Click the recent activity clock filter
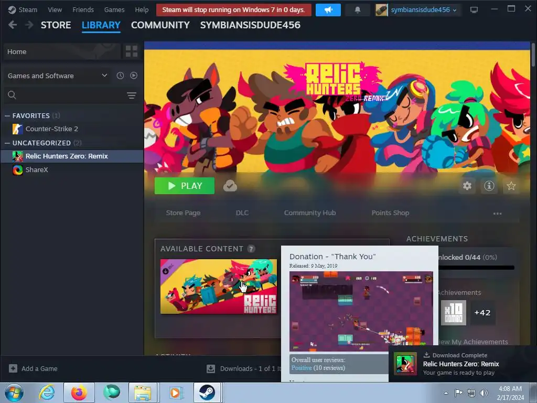The width and height of the screenshot is (537, 403). [x=120, y=76]
